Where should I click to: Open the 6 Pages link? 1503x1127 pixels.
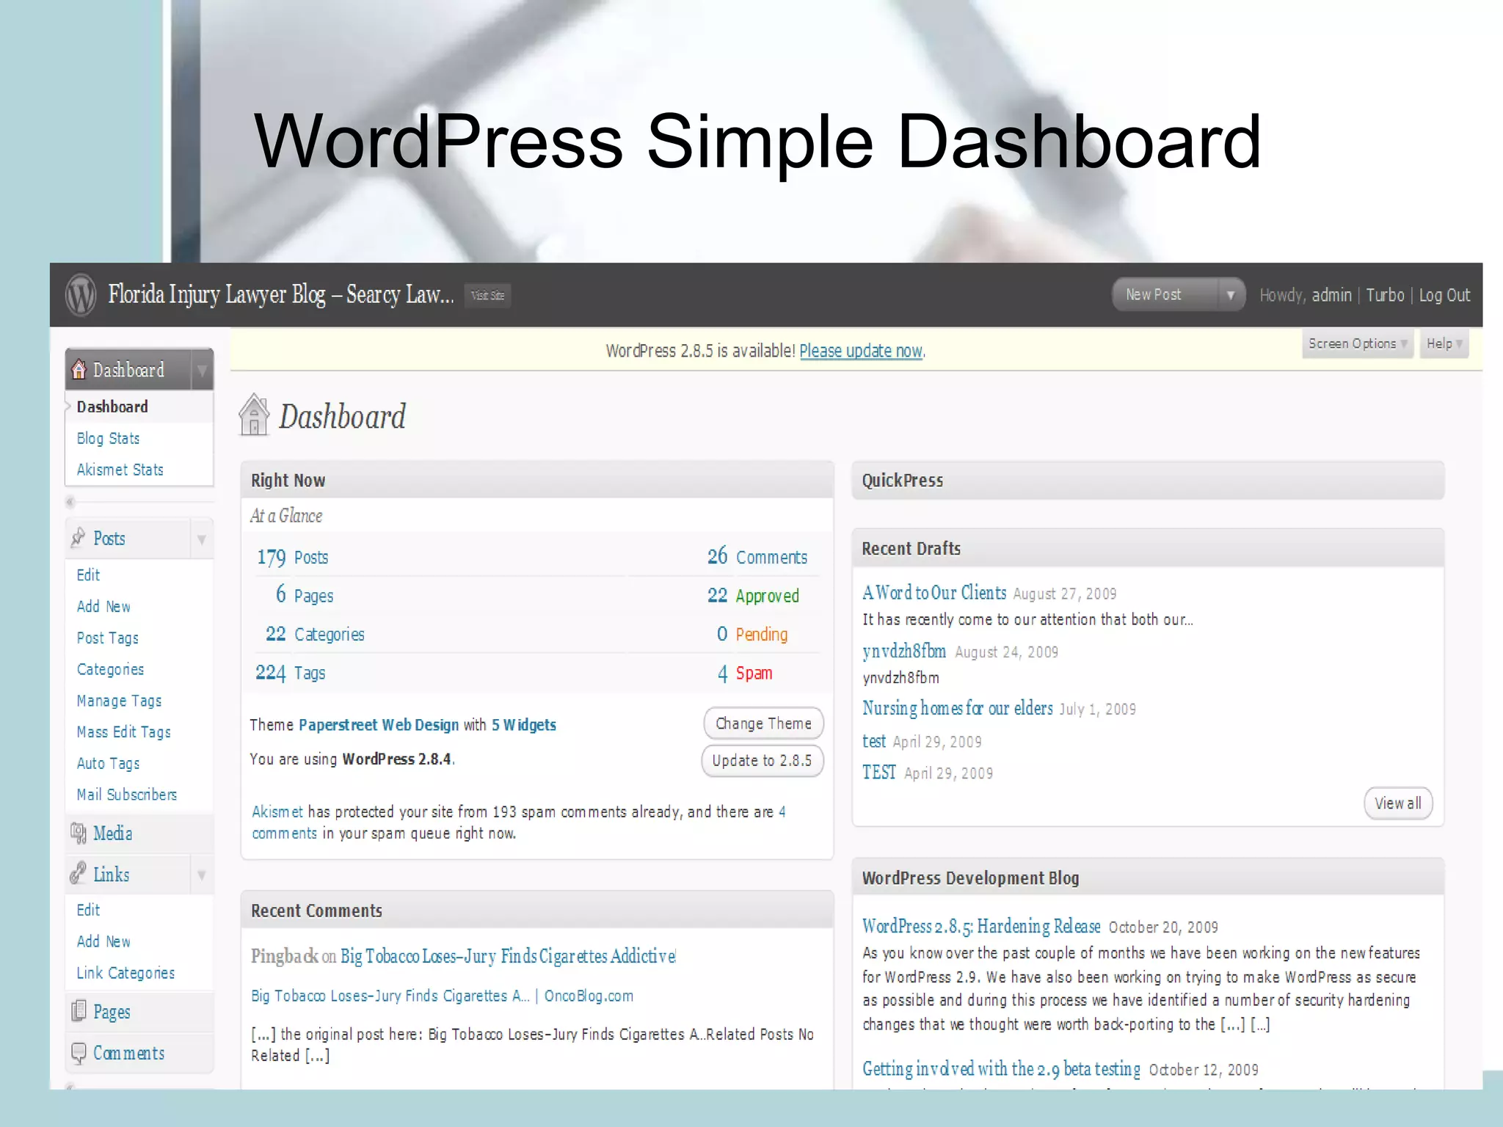tap(305, 595)
